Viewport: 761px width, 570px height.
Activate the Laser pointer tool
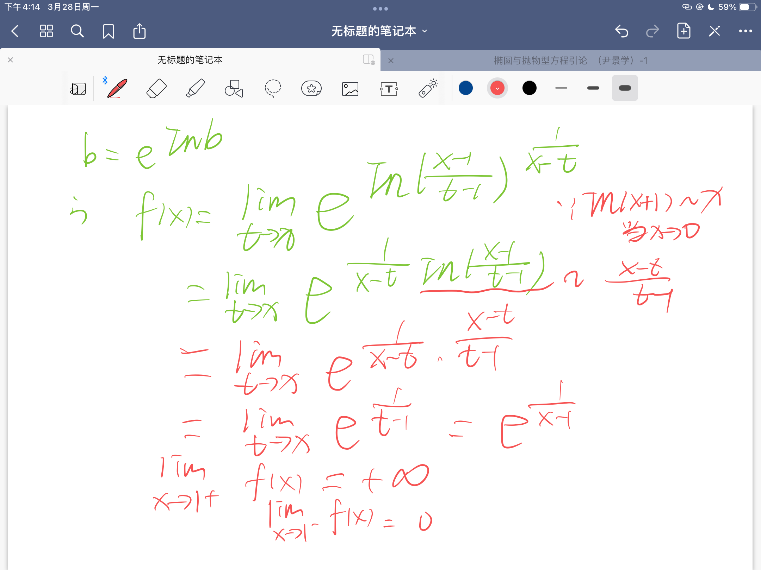tap(428, 88)
